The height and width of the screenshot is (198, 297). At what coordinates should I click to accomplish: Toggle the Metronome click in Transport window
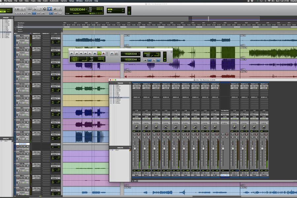click(x=149, y=60)
